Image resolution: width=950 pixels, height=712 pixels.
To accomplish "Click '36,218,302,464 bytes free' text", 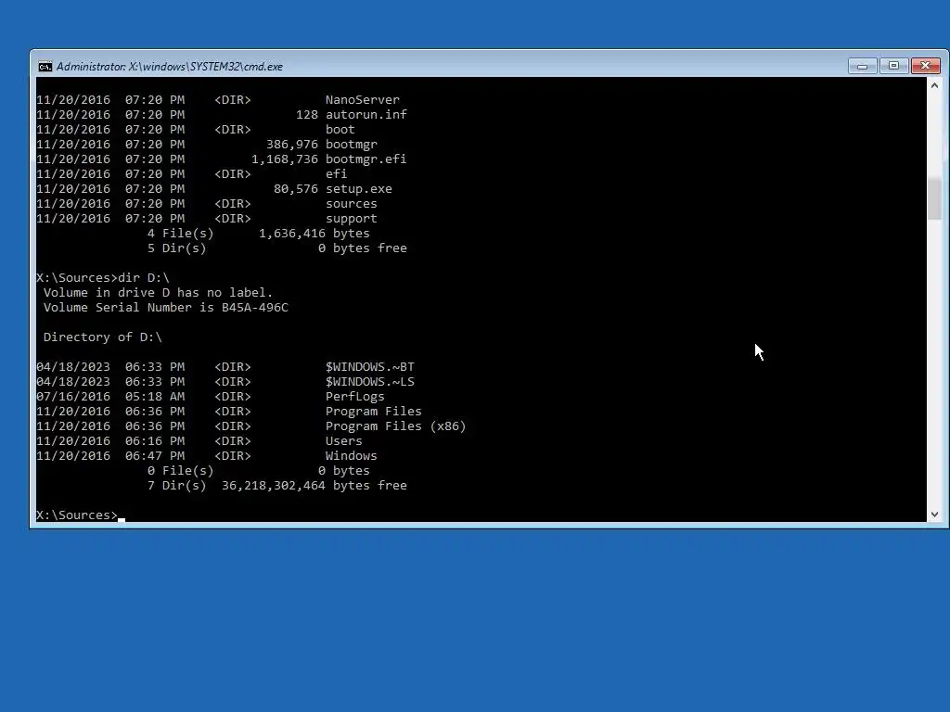I will [314, 486].
